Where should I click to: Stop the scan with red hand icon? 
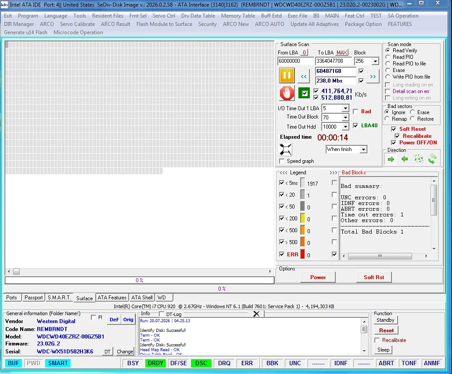287,93
